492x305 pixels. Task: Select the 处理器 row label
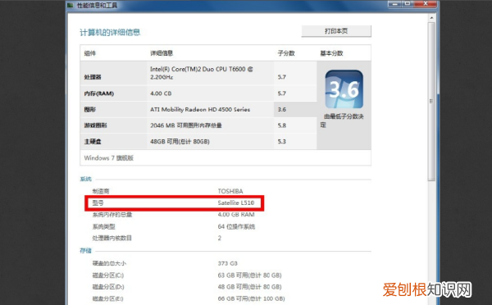coord(93,77)
